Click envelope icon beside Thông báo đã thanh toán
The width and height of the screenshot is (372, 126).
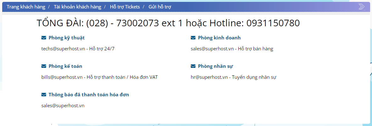[x=44, y=95]
